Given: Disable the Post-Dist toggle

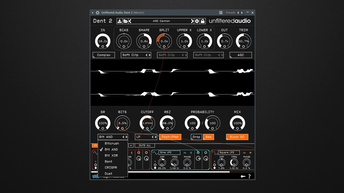Looking at the screenshot, I should click(x=170, y=137).
